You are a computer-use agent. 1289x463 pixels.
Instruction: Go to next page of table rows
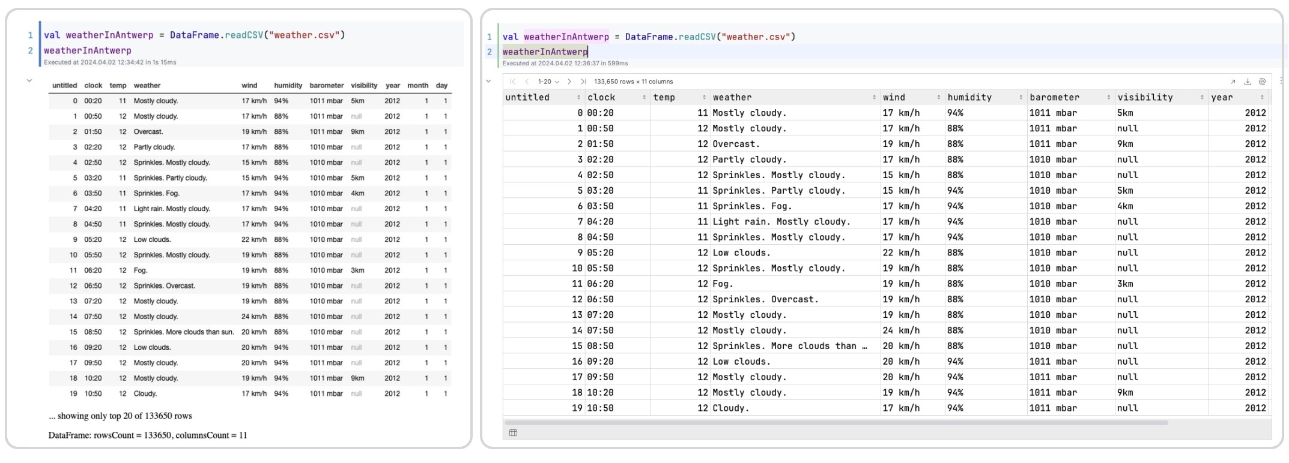pos(569,82)
